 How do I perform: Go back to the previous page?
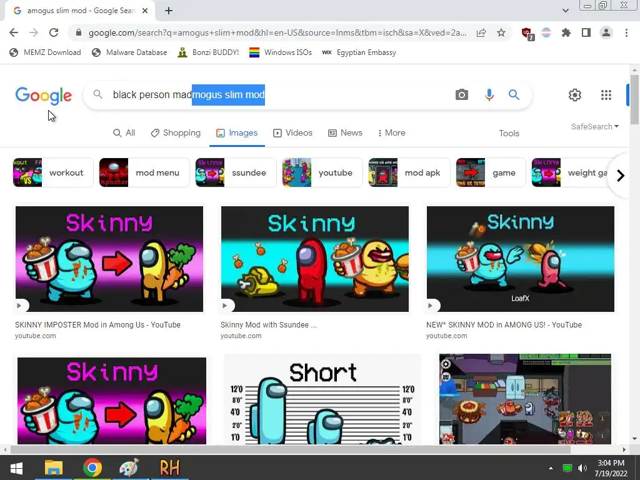tap(14, 32)
